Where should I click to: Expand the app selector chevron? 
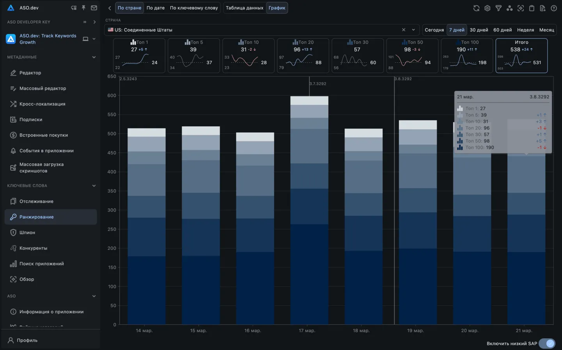pyautogui.click(x=94, y=39)
